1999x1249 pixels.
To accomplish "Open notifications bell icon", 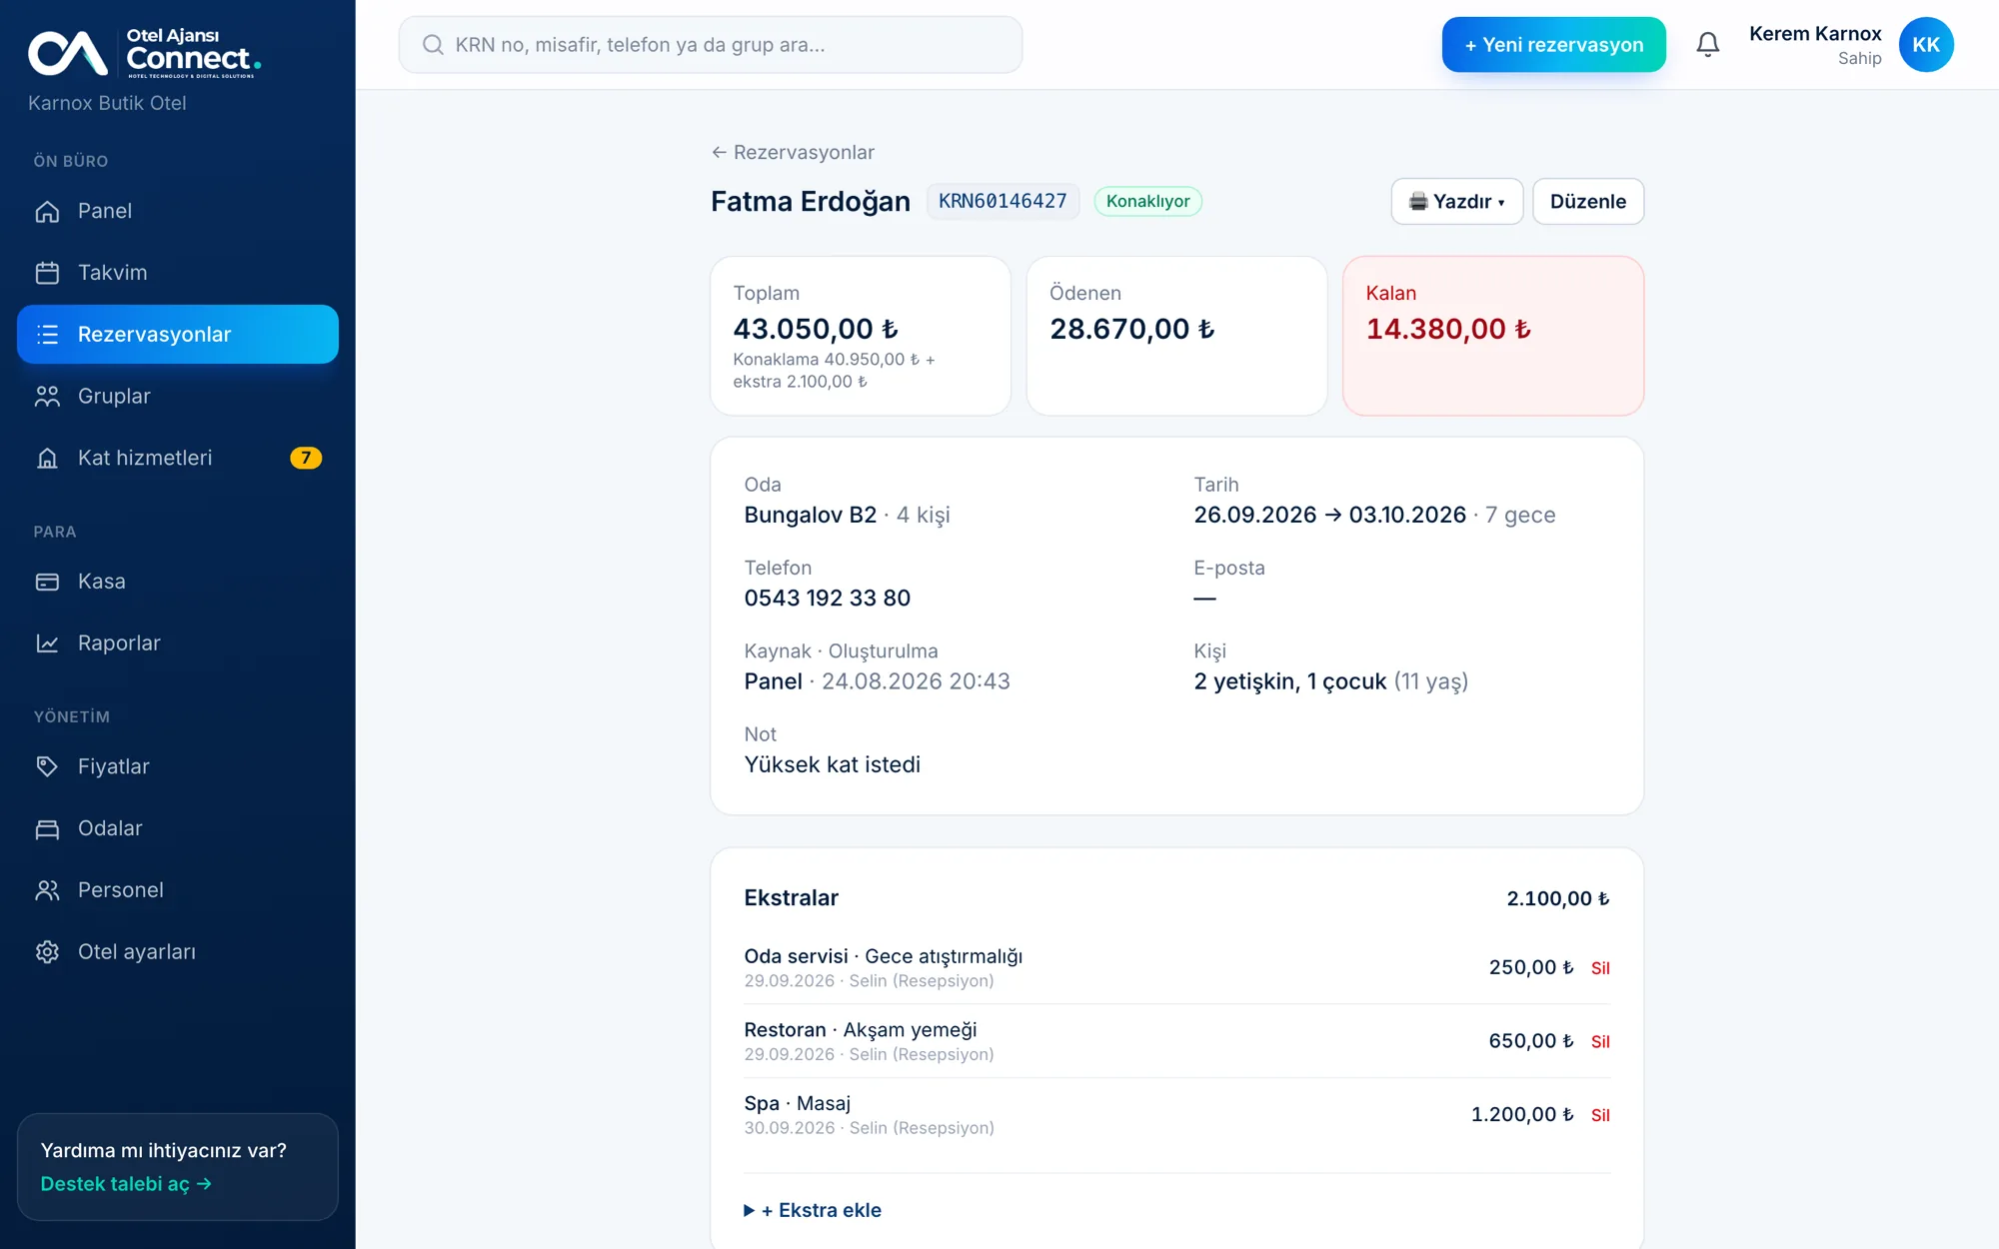I will 1708,45.
